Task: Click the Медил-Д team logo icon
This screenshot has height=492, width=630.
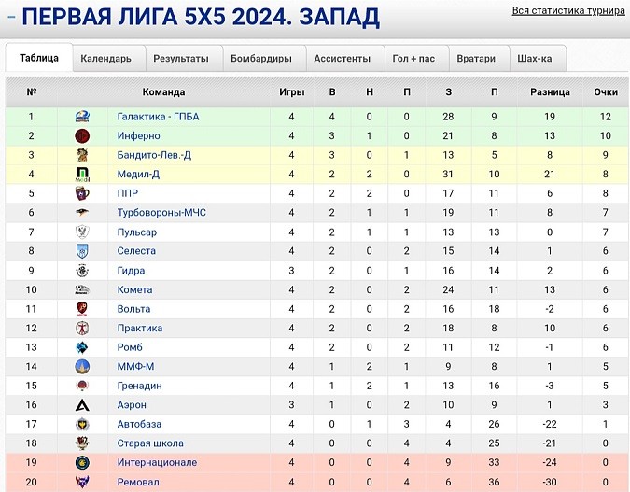Action: 82,175
